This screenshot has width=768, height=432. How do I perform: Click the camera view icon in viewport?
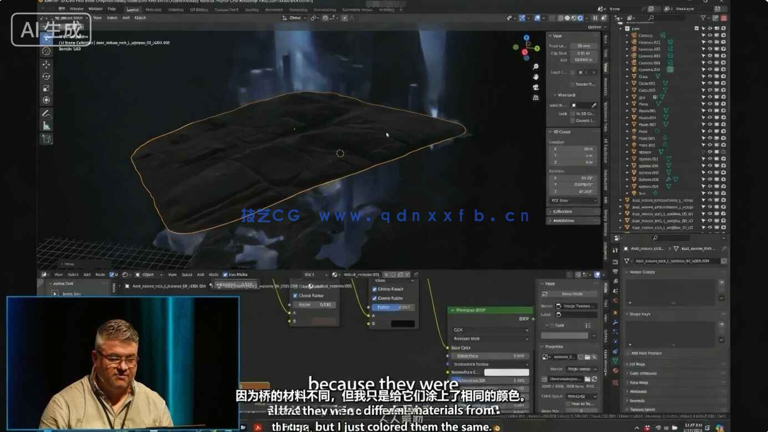[535, 87]
